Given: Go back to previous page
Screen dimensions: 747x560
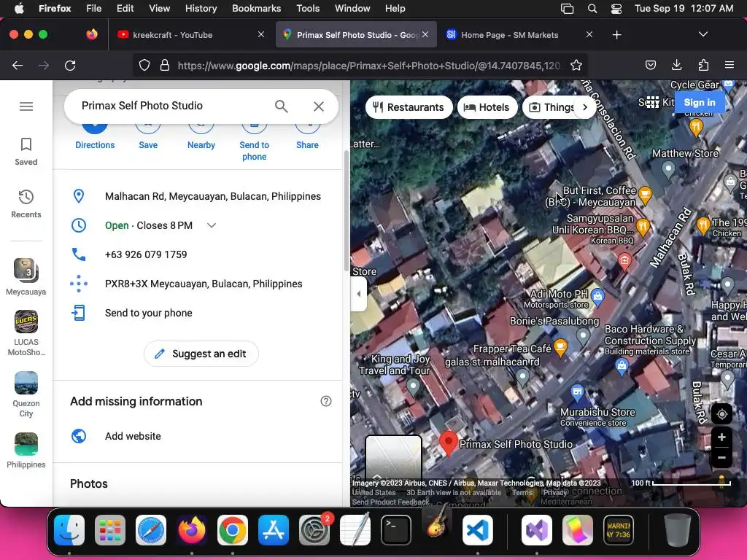Looking at the screenshot, I should 18,65.
